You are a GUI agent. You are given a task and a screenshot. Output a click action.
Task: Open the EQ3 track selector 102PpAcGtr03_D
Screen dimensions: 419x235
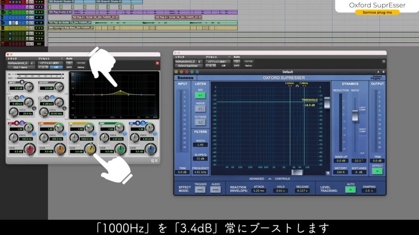[19, 63]
